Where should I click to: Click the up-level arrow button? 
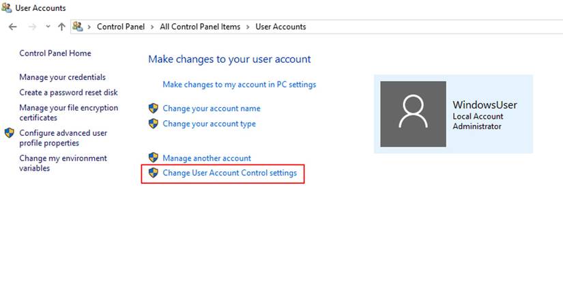click(x=61, y=27)
